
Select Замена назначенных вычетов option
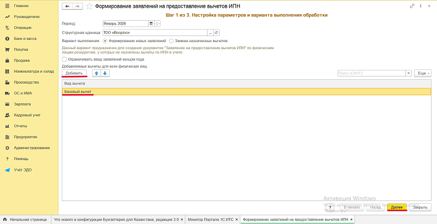point(172,40)
